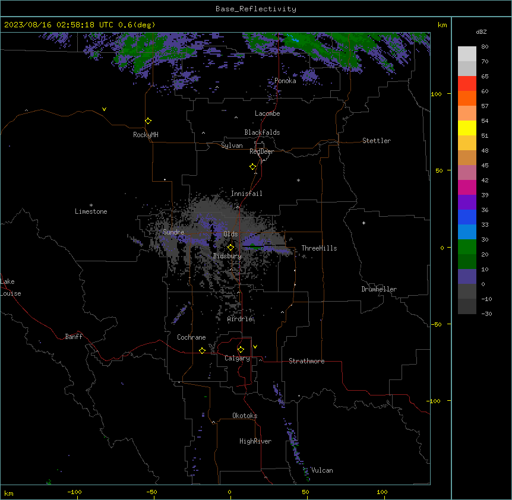
Task: Click the ThreeHills town label
Action: [x=319, y=248]
